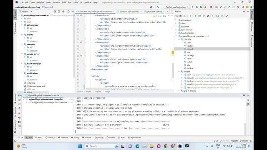Image resolution: width=267 pixels, height=150 pixels.
Task: Click the master Git branch in status bar
Action: 244,141
